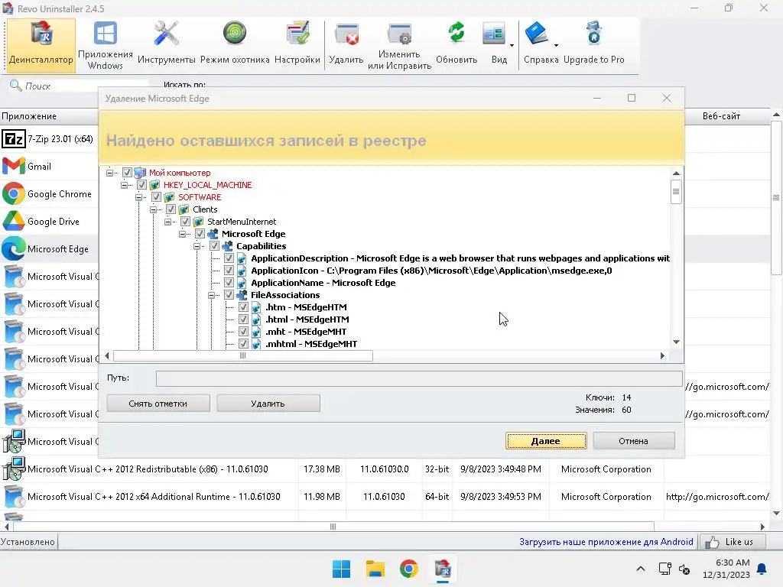The image size is (783, 587).
Task: Click the Отмена button
Action: [x=634, y=441]
